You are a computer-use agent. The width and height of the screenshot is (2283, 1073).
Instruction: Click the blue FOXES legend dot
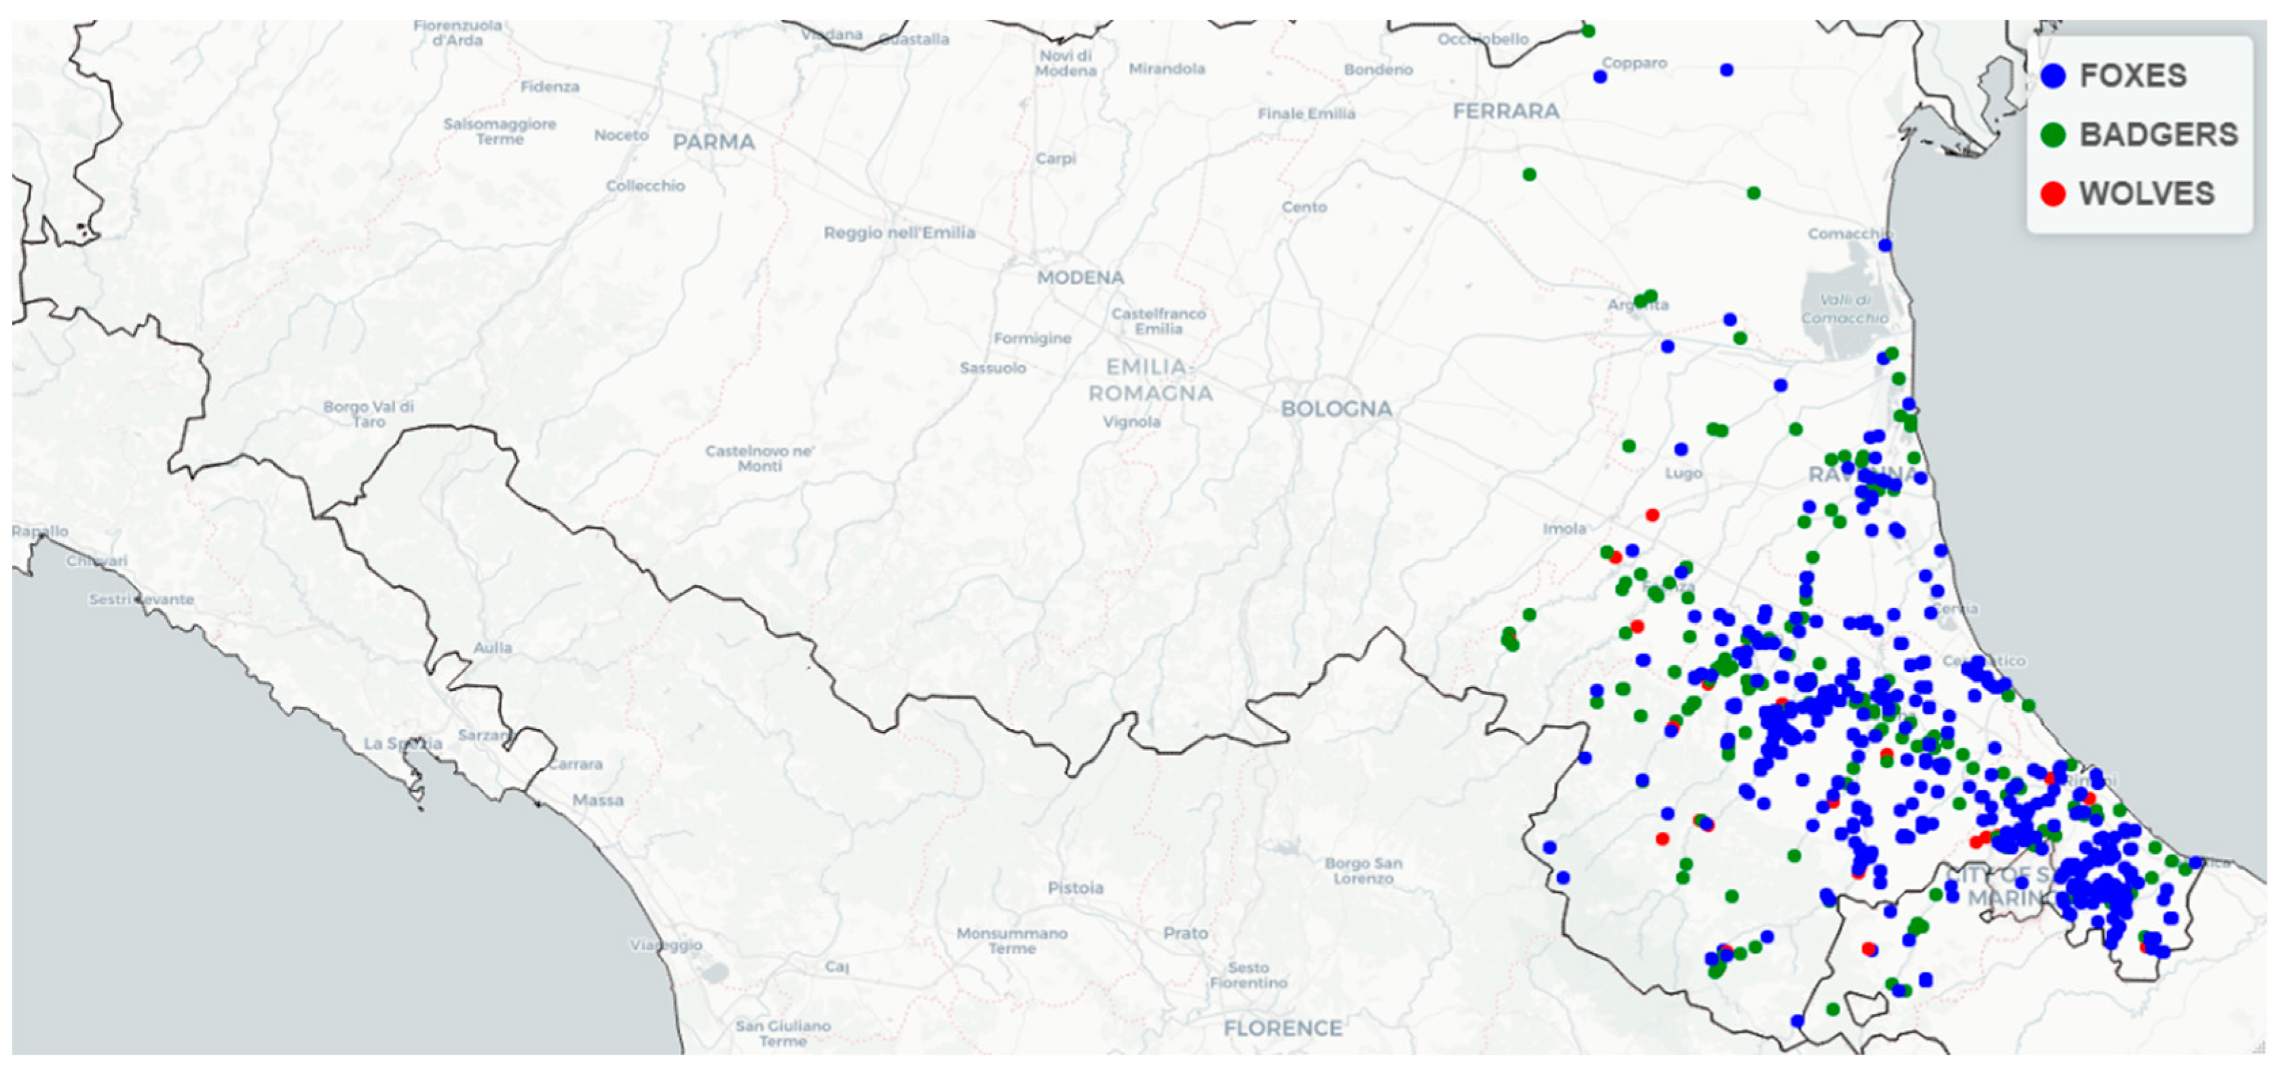coord(2052,76)
